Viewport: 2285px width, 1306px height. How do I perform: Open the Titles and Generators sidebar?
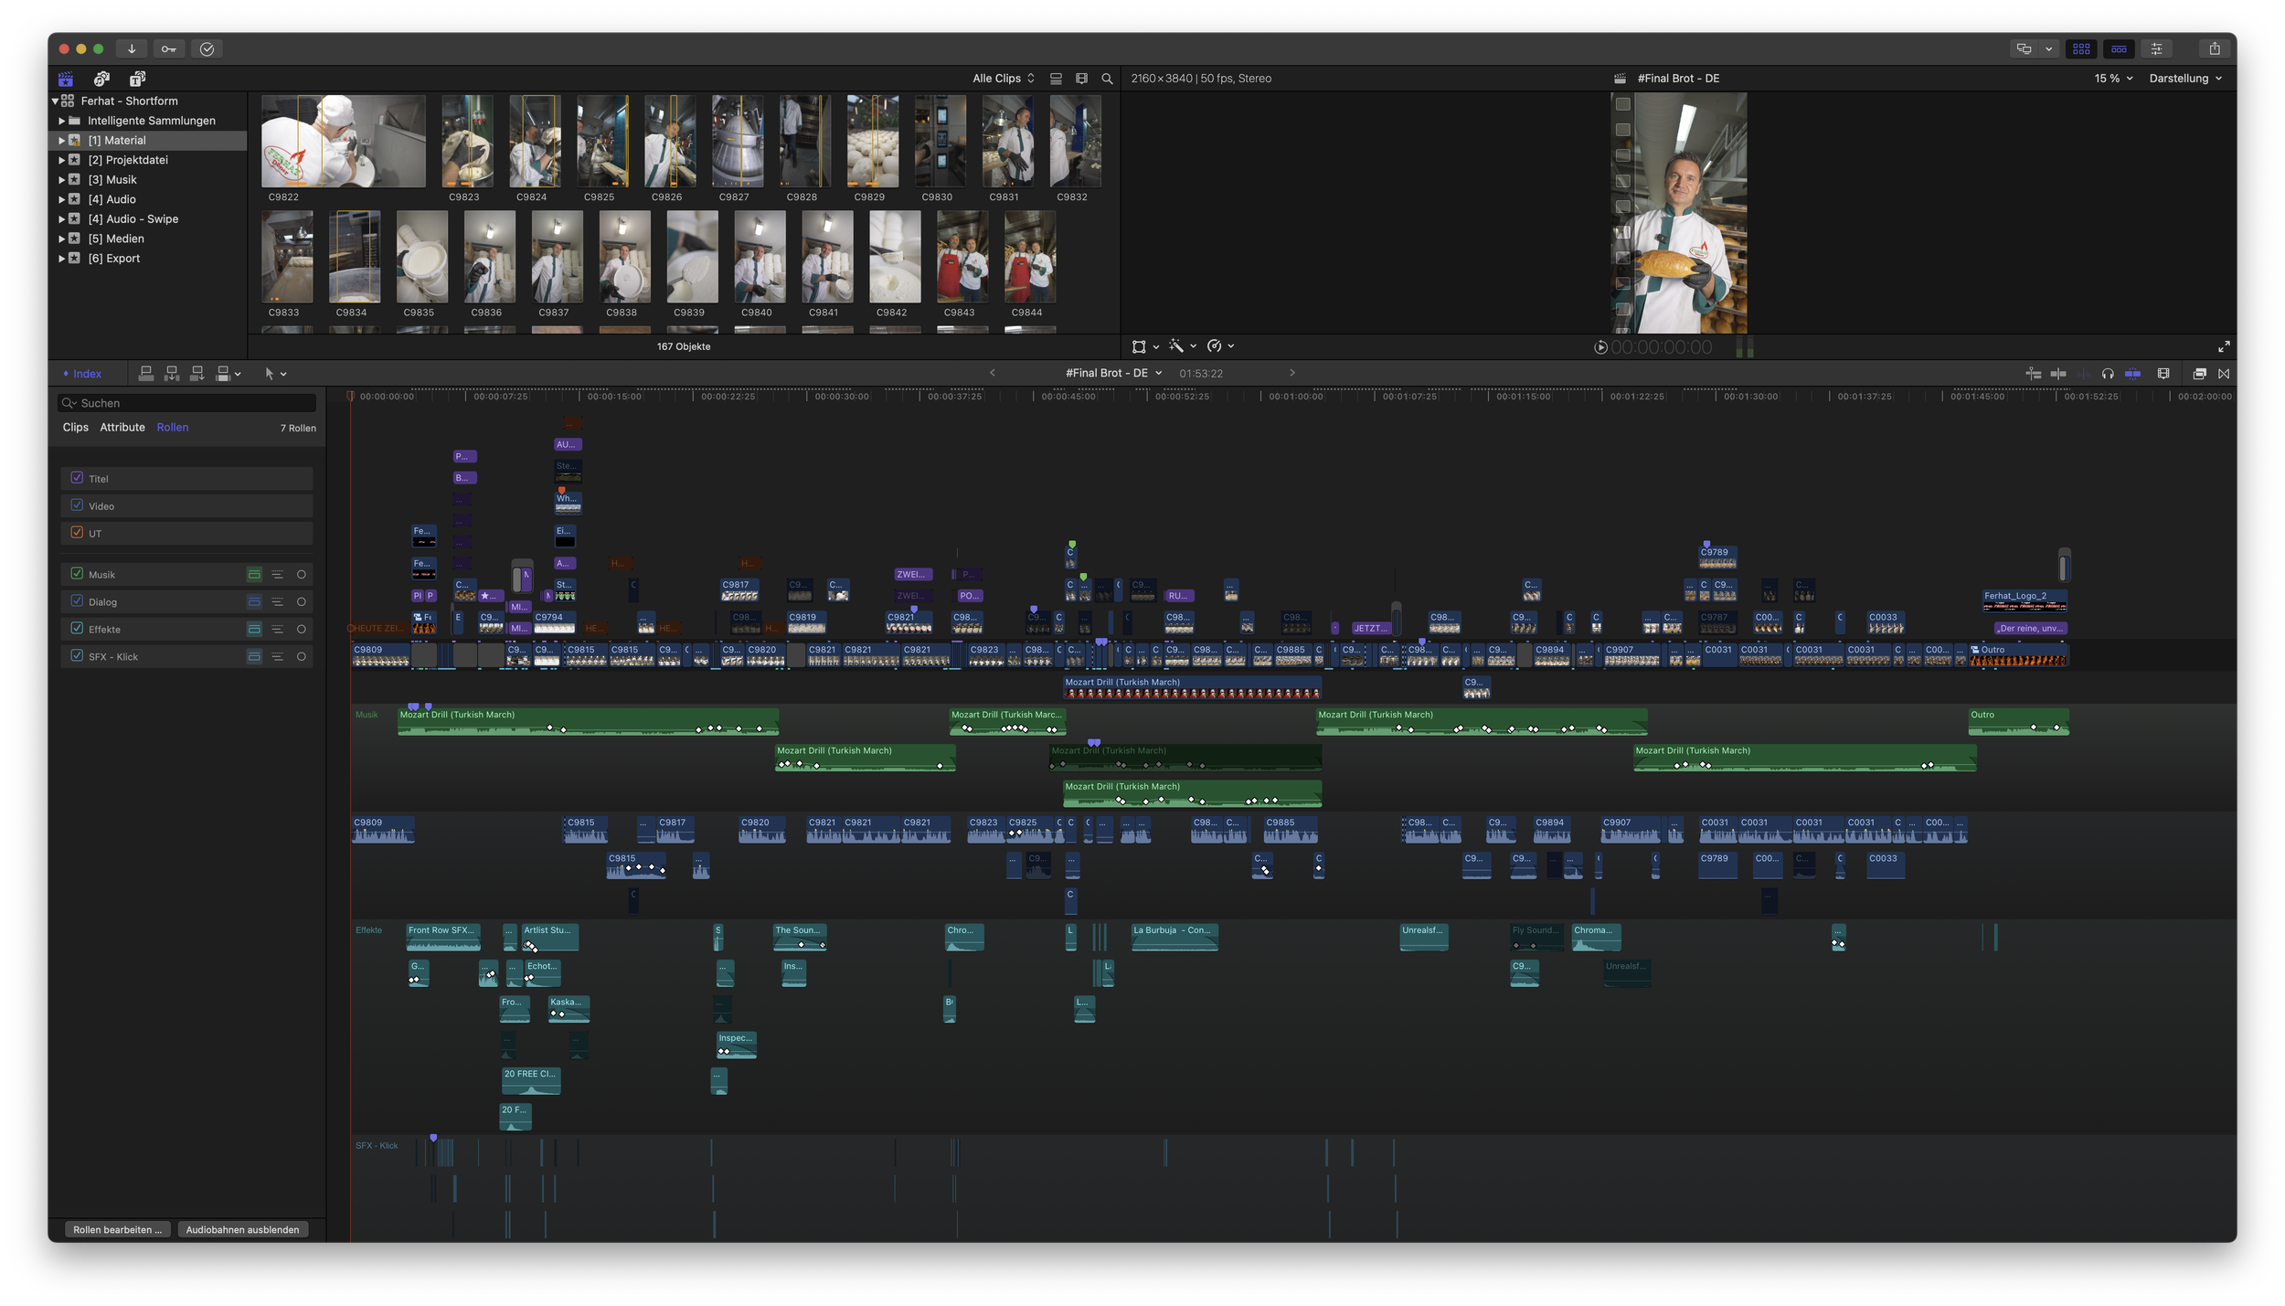[x=137, y=79]
